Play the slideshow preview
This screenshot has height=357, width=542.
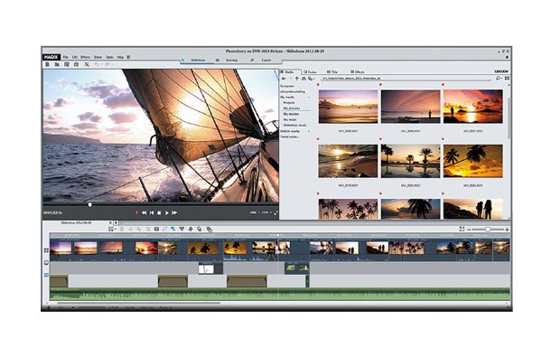tap(166, 212)
